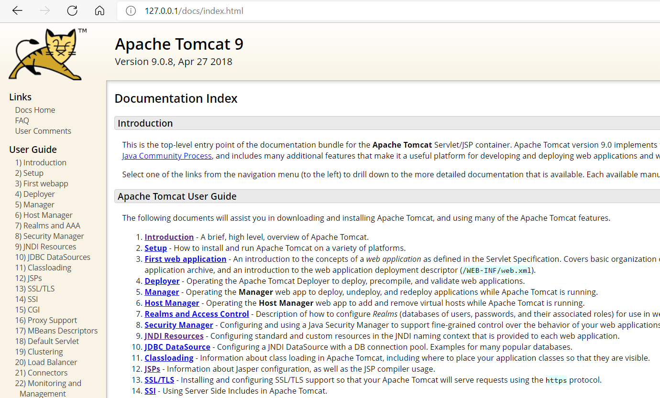Open the First web application link
Image resolution: width=660 pixels, height=398 pixels.
[186, 259]
